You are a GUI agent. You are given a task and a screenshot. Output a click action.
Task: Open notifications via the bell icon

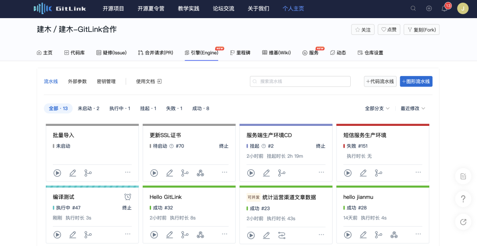pyautogui.click(x=444, y=8)
